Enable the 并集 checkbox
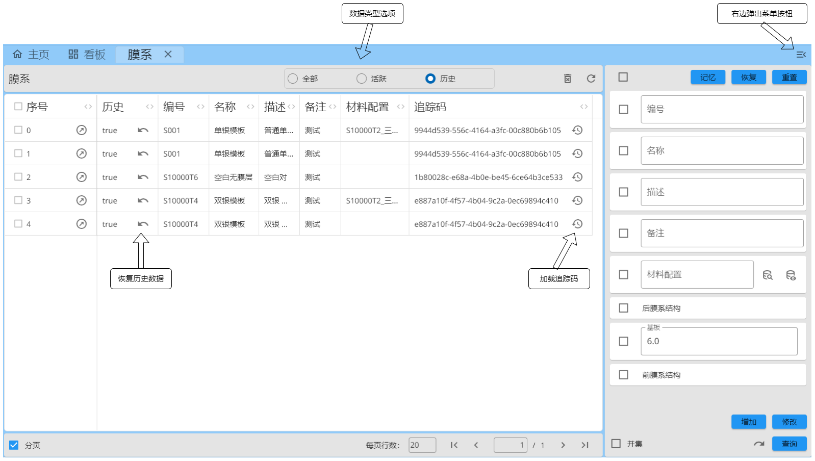 (616, 444)
